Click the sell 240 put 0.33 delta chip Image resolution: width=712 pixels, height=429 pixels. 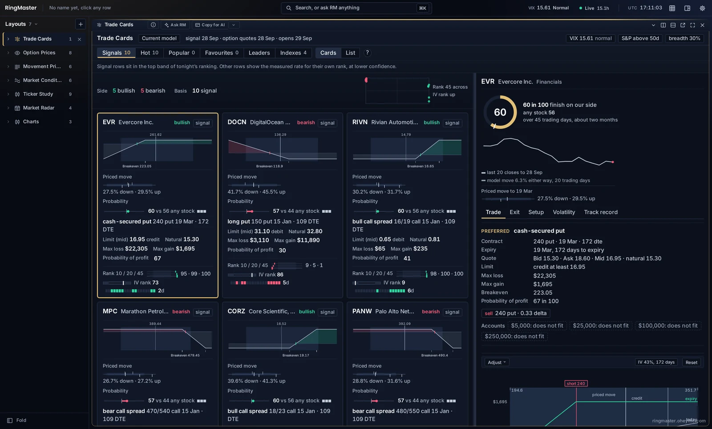click(516, 313)
